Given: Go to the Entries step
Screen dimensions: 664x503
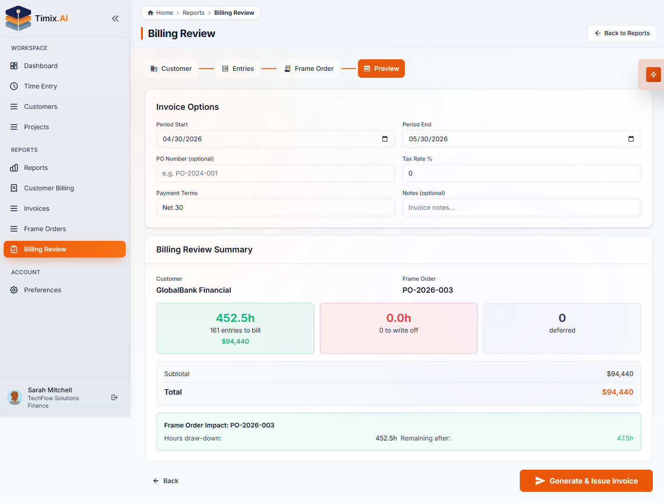Looking at the screenshot, I should tap(238, 69).
